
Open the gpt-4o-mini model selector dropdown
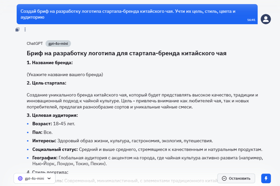click(35, 178)
